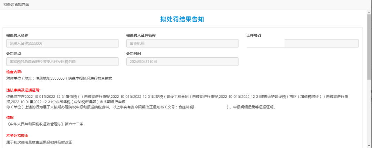Click the 被处罚人名称 label

click(17, 35)
